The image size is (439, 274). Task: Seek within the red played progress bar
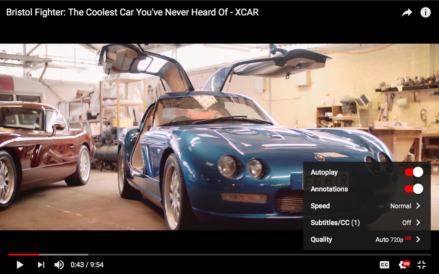pos(24,254)
